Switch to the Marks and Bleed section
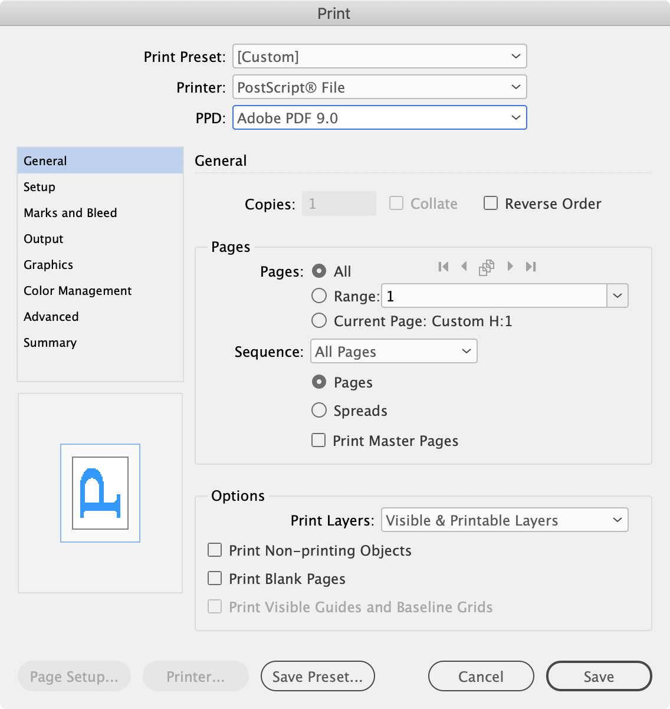Image resolution: width=670 pixels, height=709 pixels. (x=70, y=212)
